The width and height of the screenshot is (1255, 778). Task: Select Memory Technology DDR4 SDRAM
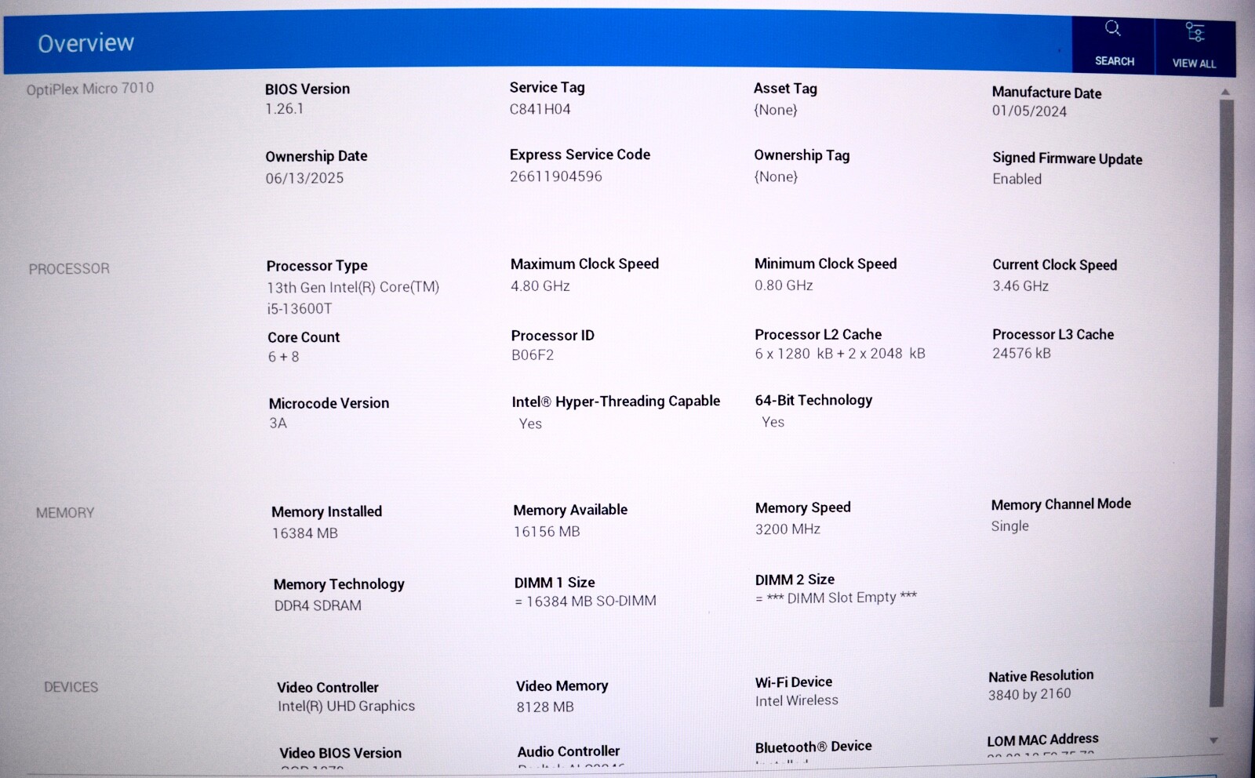(318, 606)
